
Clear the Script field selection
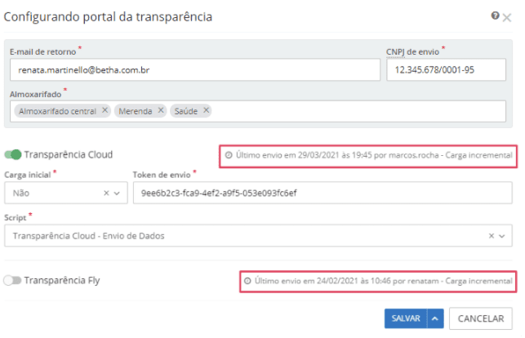(x=492, y=236)
